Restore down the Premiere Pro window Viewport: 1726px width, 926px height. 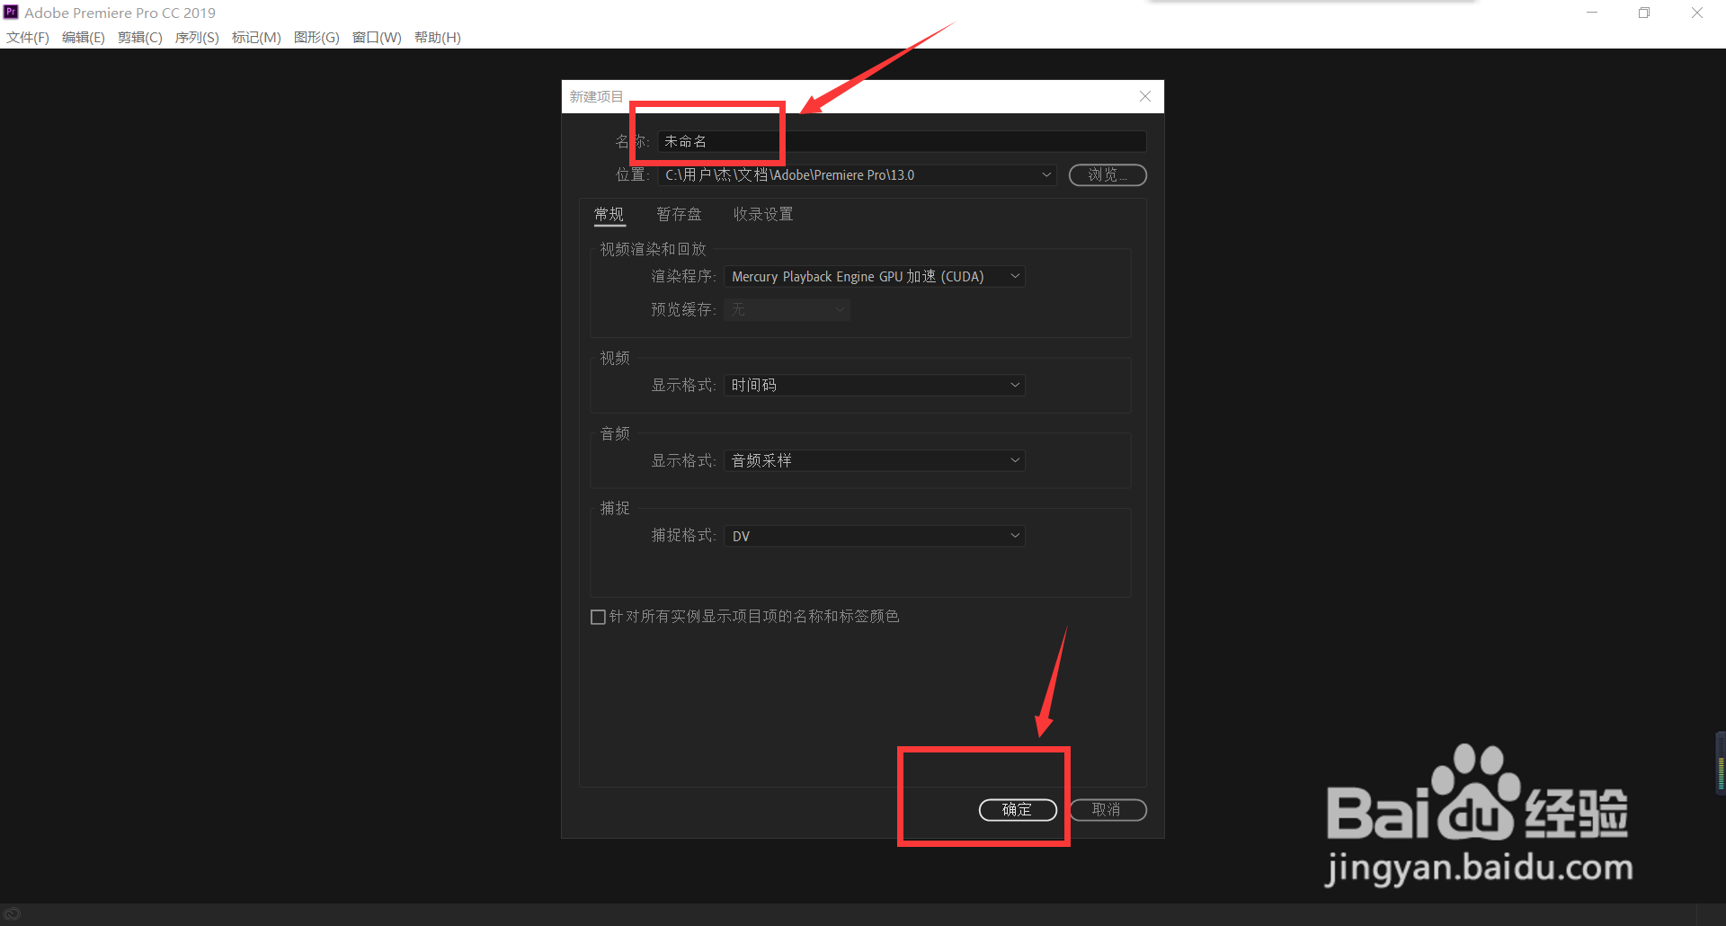tap(1644, 13)
